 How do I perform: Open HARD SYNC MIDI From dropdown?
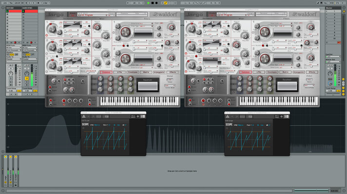click(30, 48)
